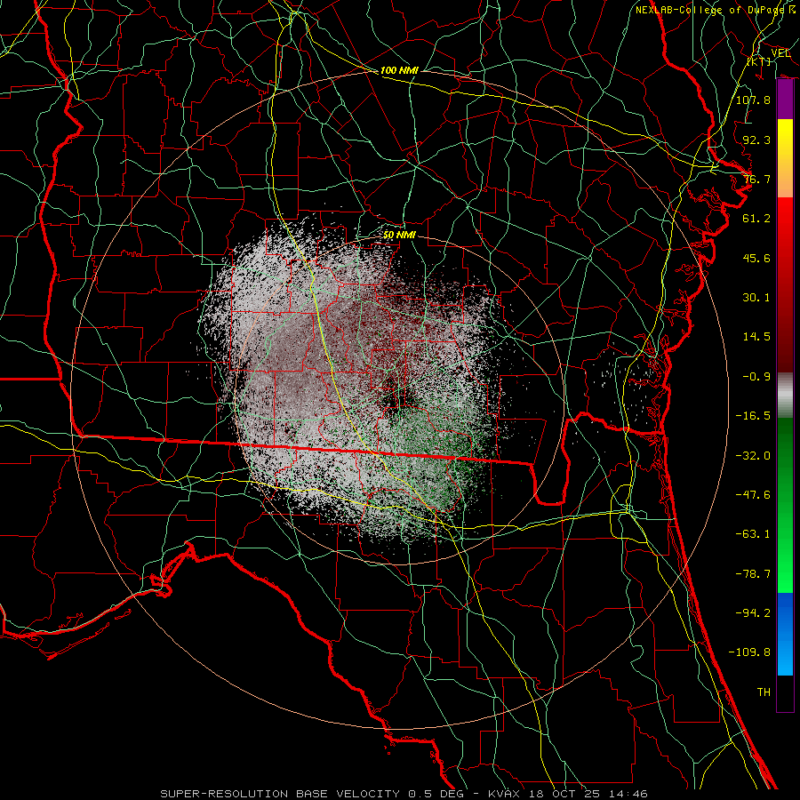The height and width of the screenshot is (800, 800).
Task: Pick the gray near-zero segment of color bar
Action: tap(785, 394)
